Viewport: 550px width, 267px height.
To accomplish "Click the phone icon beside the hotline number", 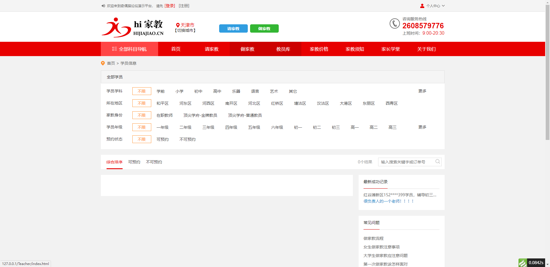I will coord(394,24).
